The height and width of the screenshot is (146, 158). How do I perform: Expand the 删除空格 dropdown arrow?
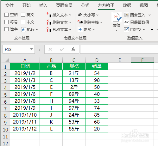101,22
